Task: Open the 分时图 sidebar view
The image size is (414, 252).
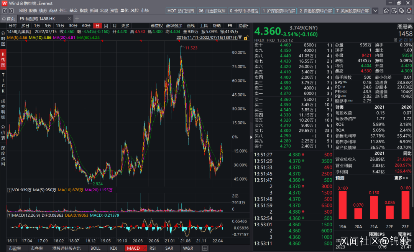Action: (3, 38)
